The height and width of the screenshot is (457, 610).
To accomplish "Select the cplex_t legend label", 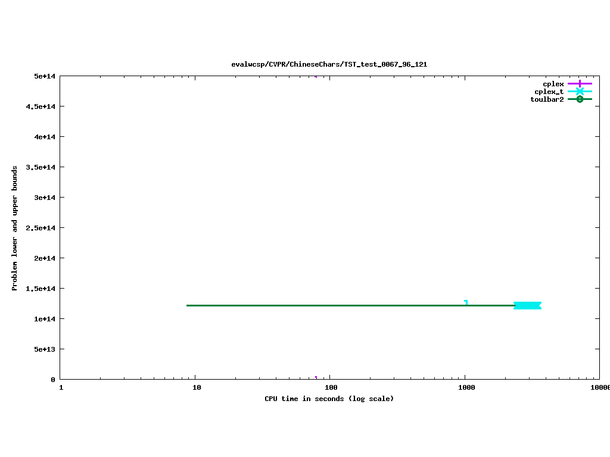I will tap(549, 92).
